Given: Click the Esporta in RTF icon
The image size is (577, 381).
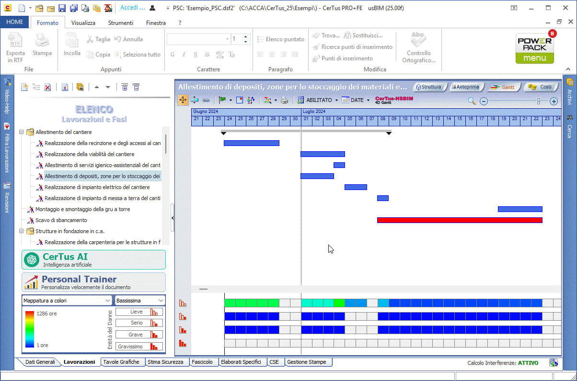Looking at the screenshot, I should coord(15,48).
